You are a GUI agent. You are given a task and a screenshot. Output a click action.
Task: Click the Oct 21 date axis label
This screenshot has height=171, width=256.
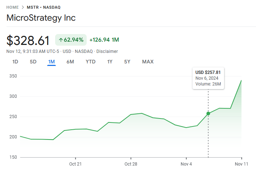coord(75,164)
